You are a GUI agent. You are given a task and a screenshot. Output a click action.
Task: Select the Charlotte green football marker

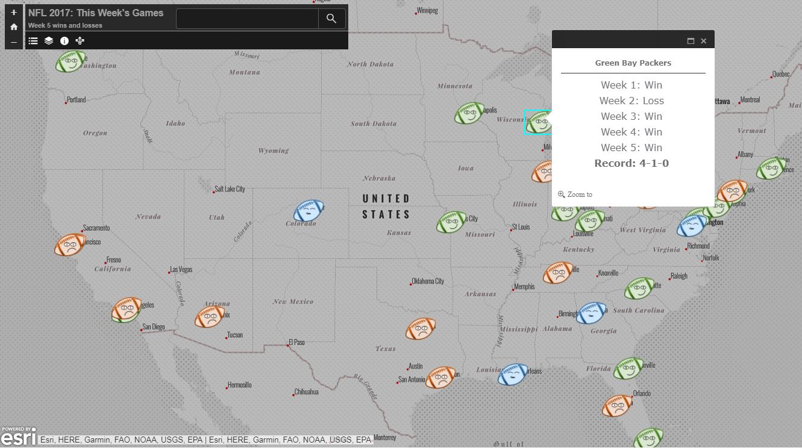click(x=639, y=288)
